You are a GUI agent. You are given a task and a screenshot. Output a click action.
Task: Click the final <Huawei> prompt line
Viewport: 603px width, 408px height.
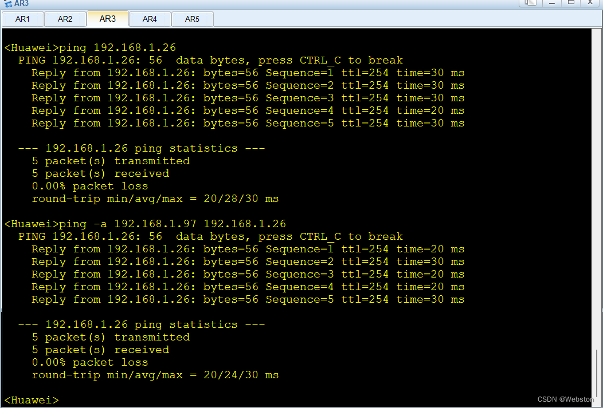point(32,400)
